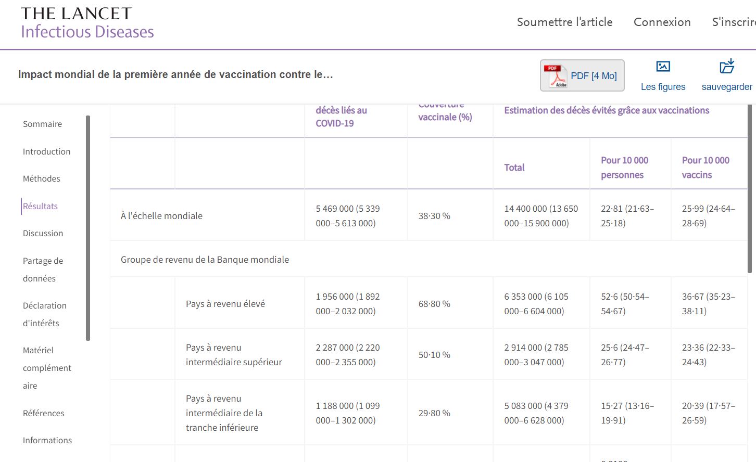The width and height of the screenshot is (756, 462).
Task: Open Déclaration d'intérêts section
Action: click(x=44, y=314)
